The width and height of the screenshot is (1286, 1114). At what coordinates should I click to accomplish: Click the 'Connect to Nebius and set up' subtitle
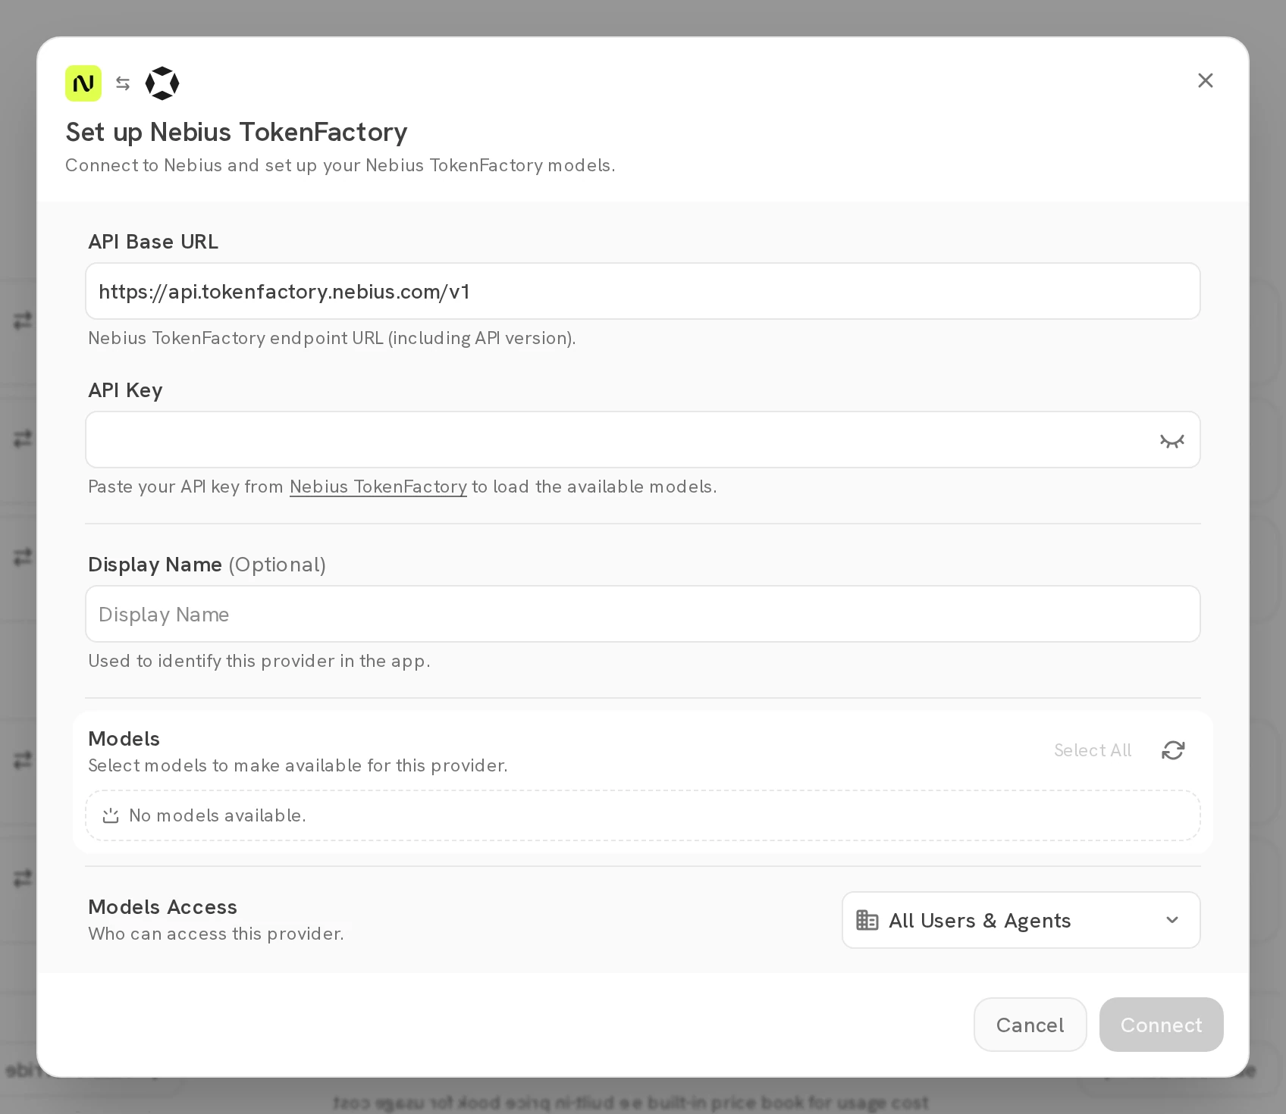[340, 165]
